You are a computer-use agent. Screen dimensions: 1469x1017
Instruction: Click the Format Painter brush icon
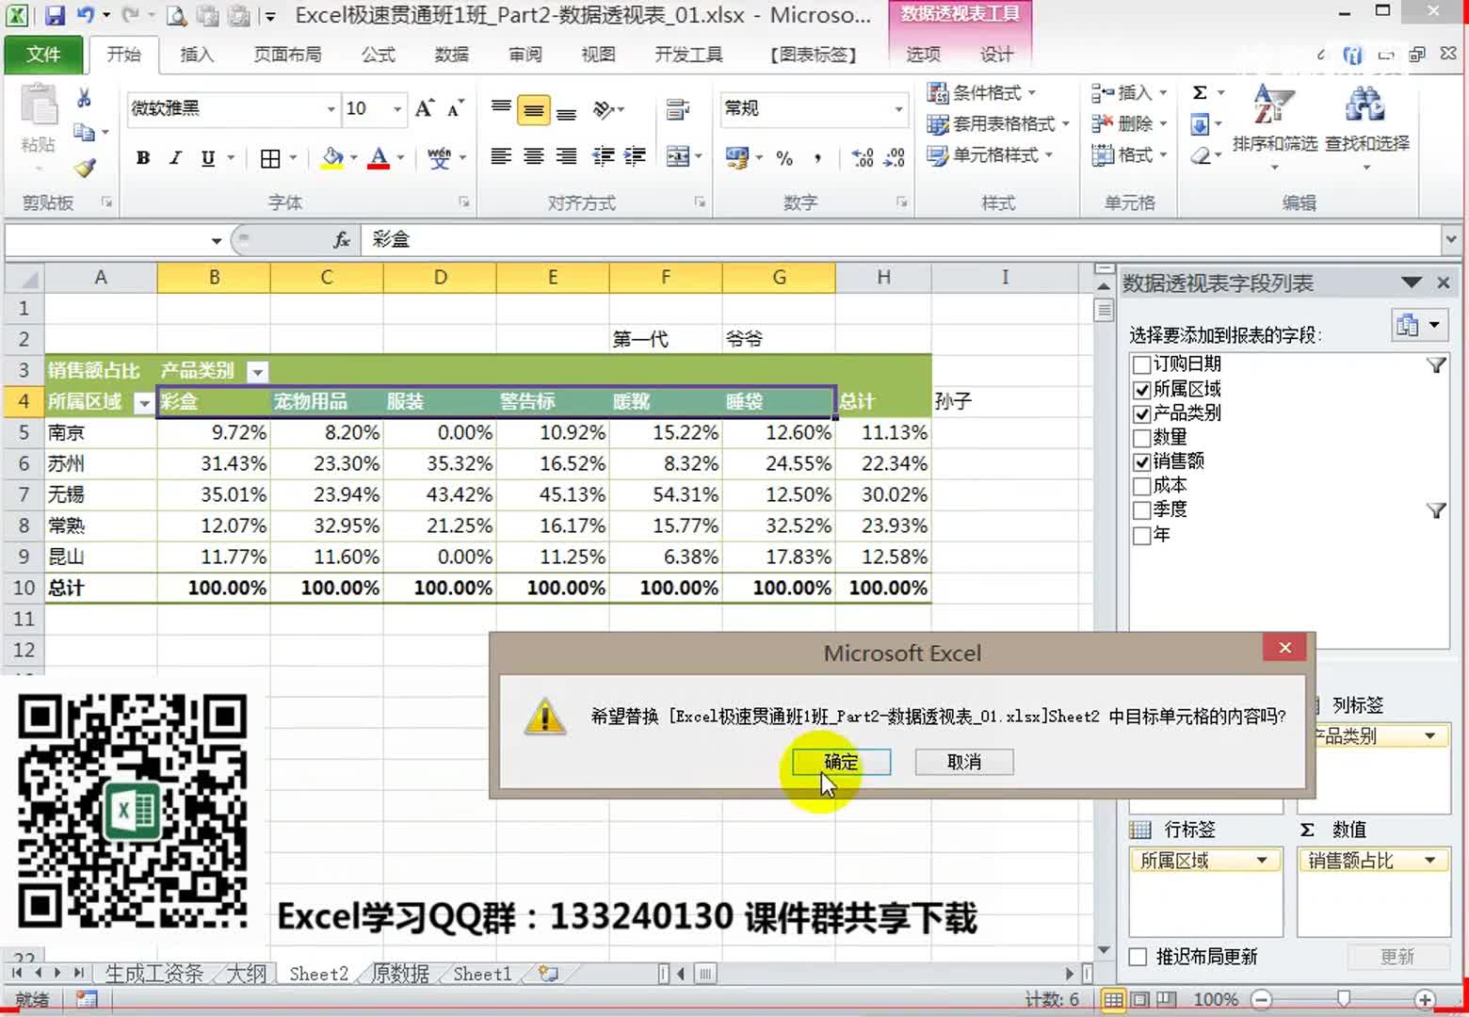click(85, 168)
